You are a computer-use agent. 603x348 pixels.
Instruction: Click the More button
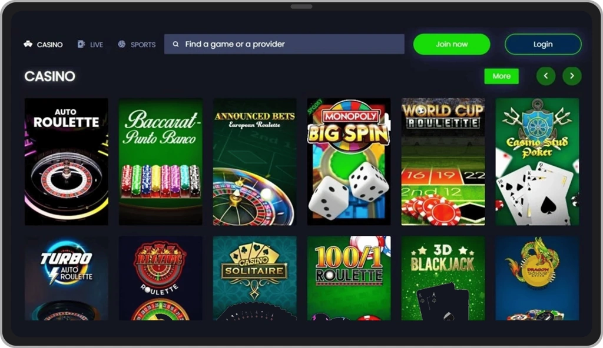click(x=502, y=76)
